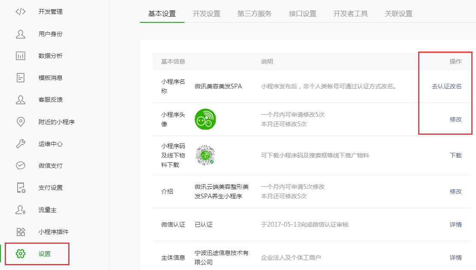
Task: Open 详情 for the 微信认证 row
Action: pos(455,224)
